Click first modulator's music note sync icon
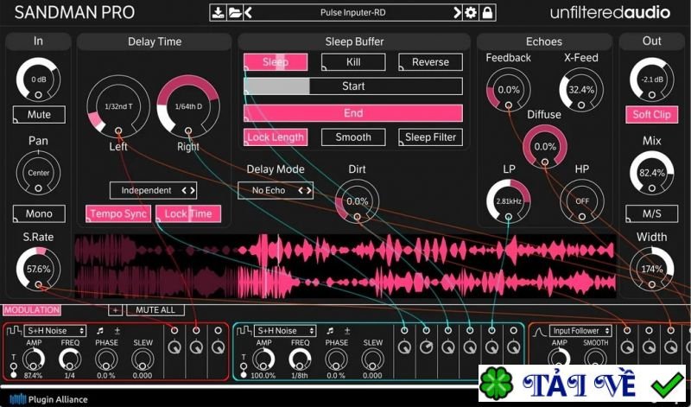The image size is (691, 407). pyautogui.click(x=100, y=331)
